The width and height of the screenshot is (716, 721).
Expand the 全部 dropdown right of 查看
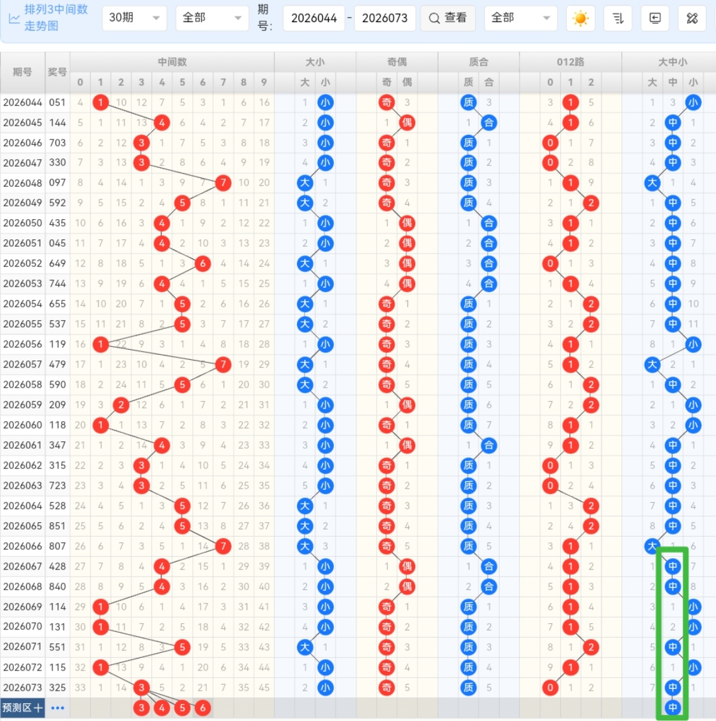click(x=520, y=18)
